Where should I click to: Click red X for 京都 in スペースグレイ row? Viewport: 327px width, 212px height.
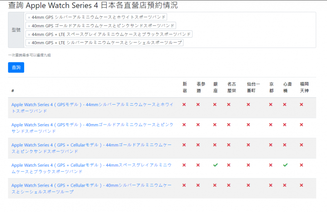271,165
